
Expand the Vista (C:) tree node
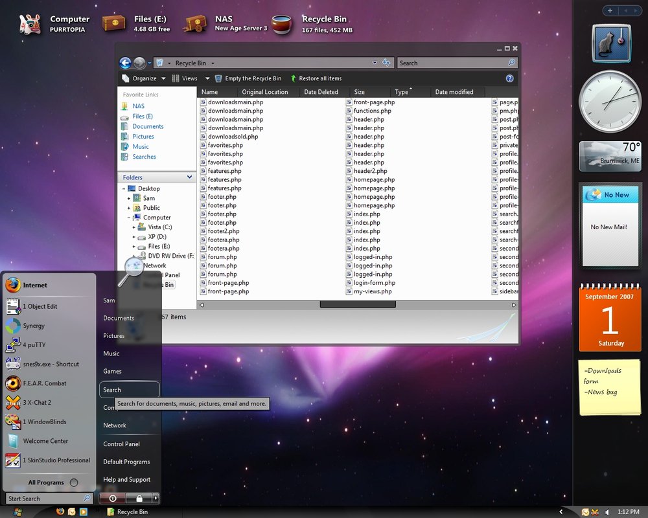tap(134, 227)
